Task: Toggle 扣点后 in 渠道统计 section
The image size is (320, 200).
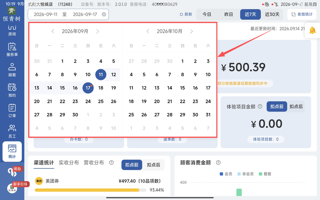Action: coord(153,165)
